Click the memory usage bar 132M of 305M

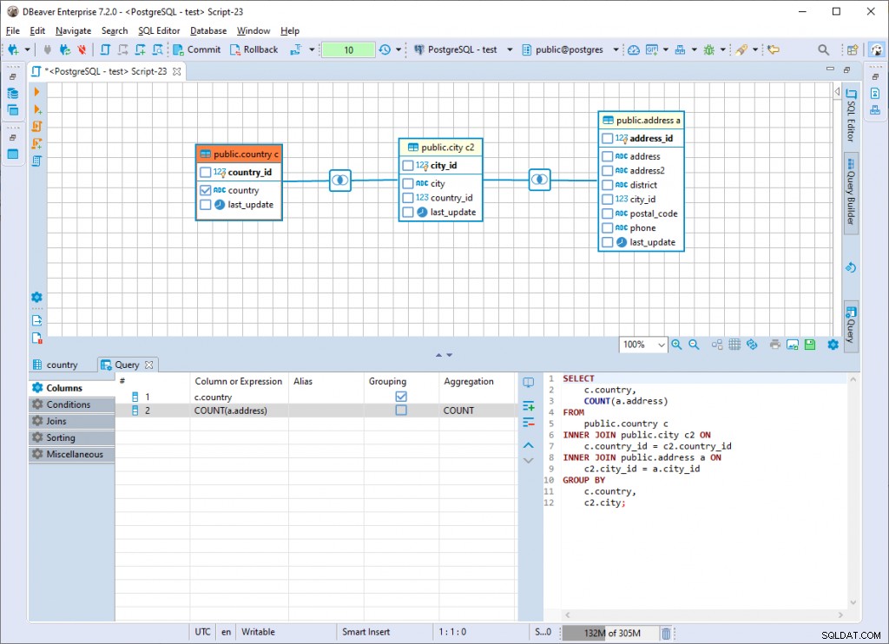tap(610, 633)
